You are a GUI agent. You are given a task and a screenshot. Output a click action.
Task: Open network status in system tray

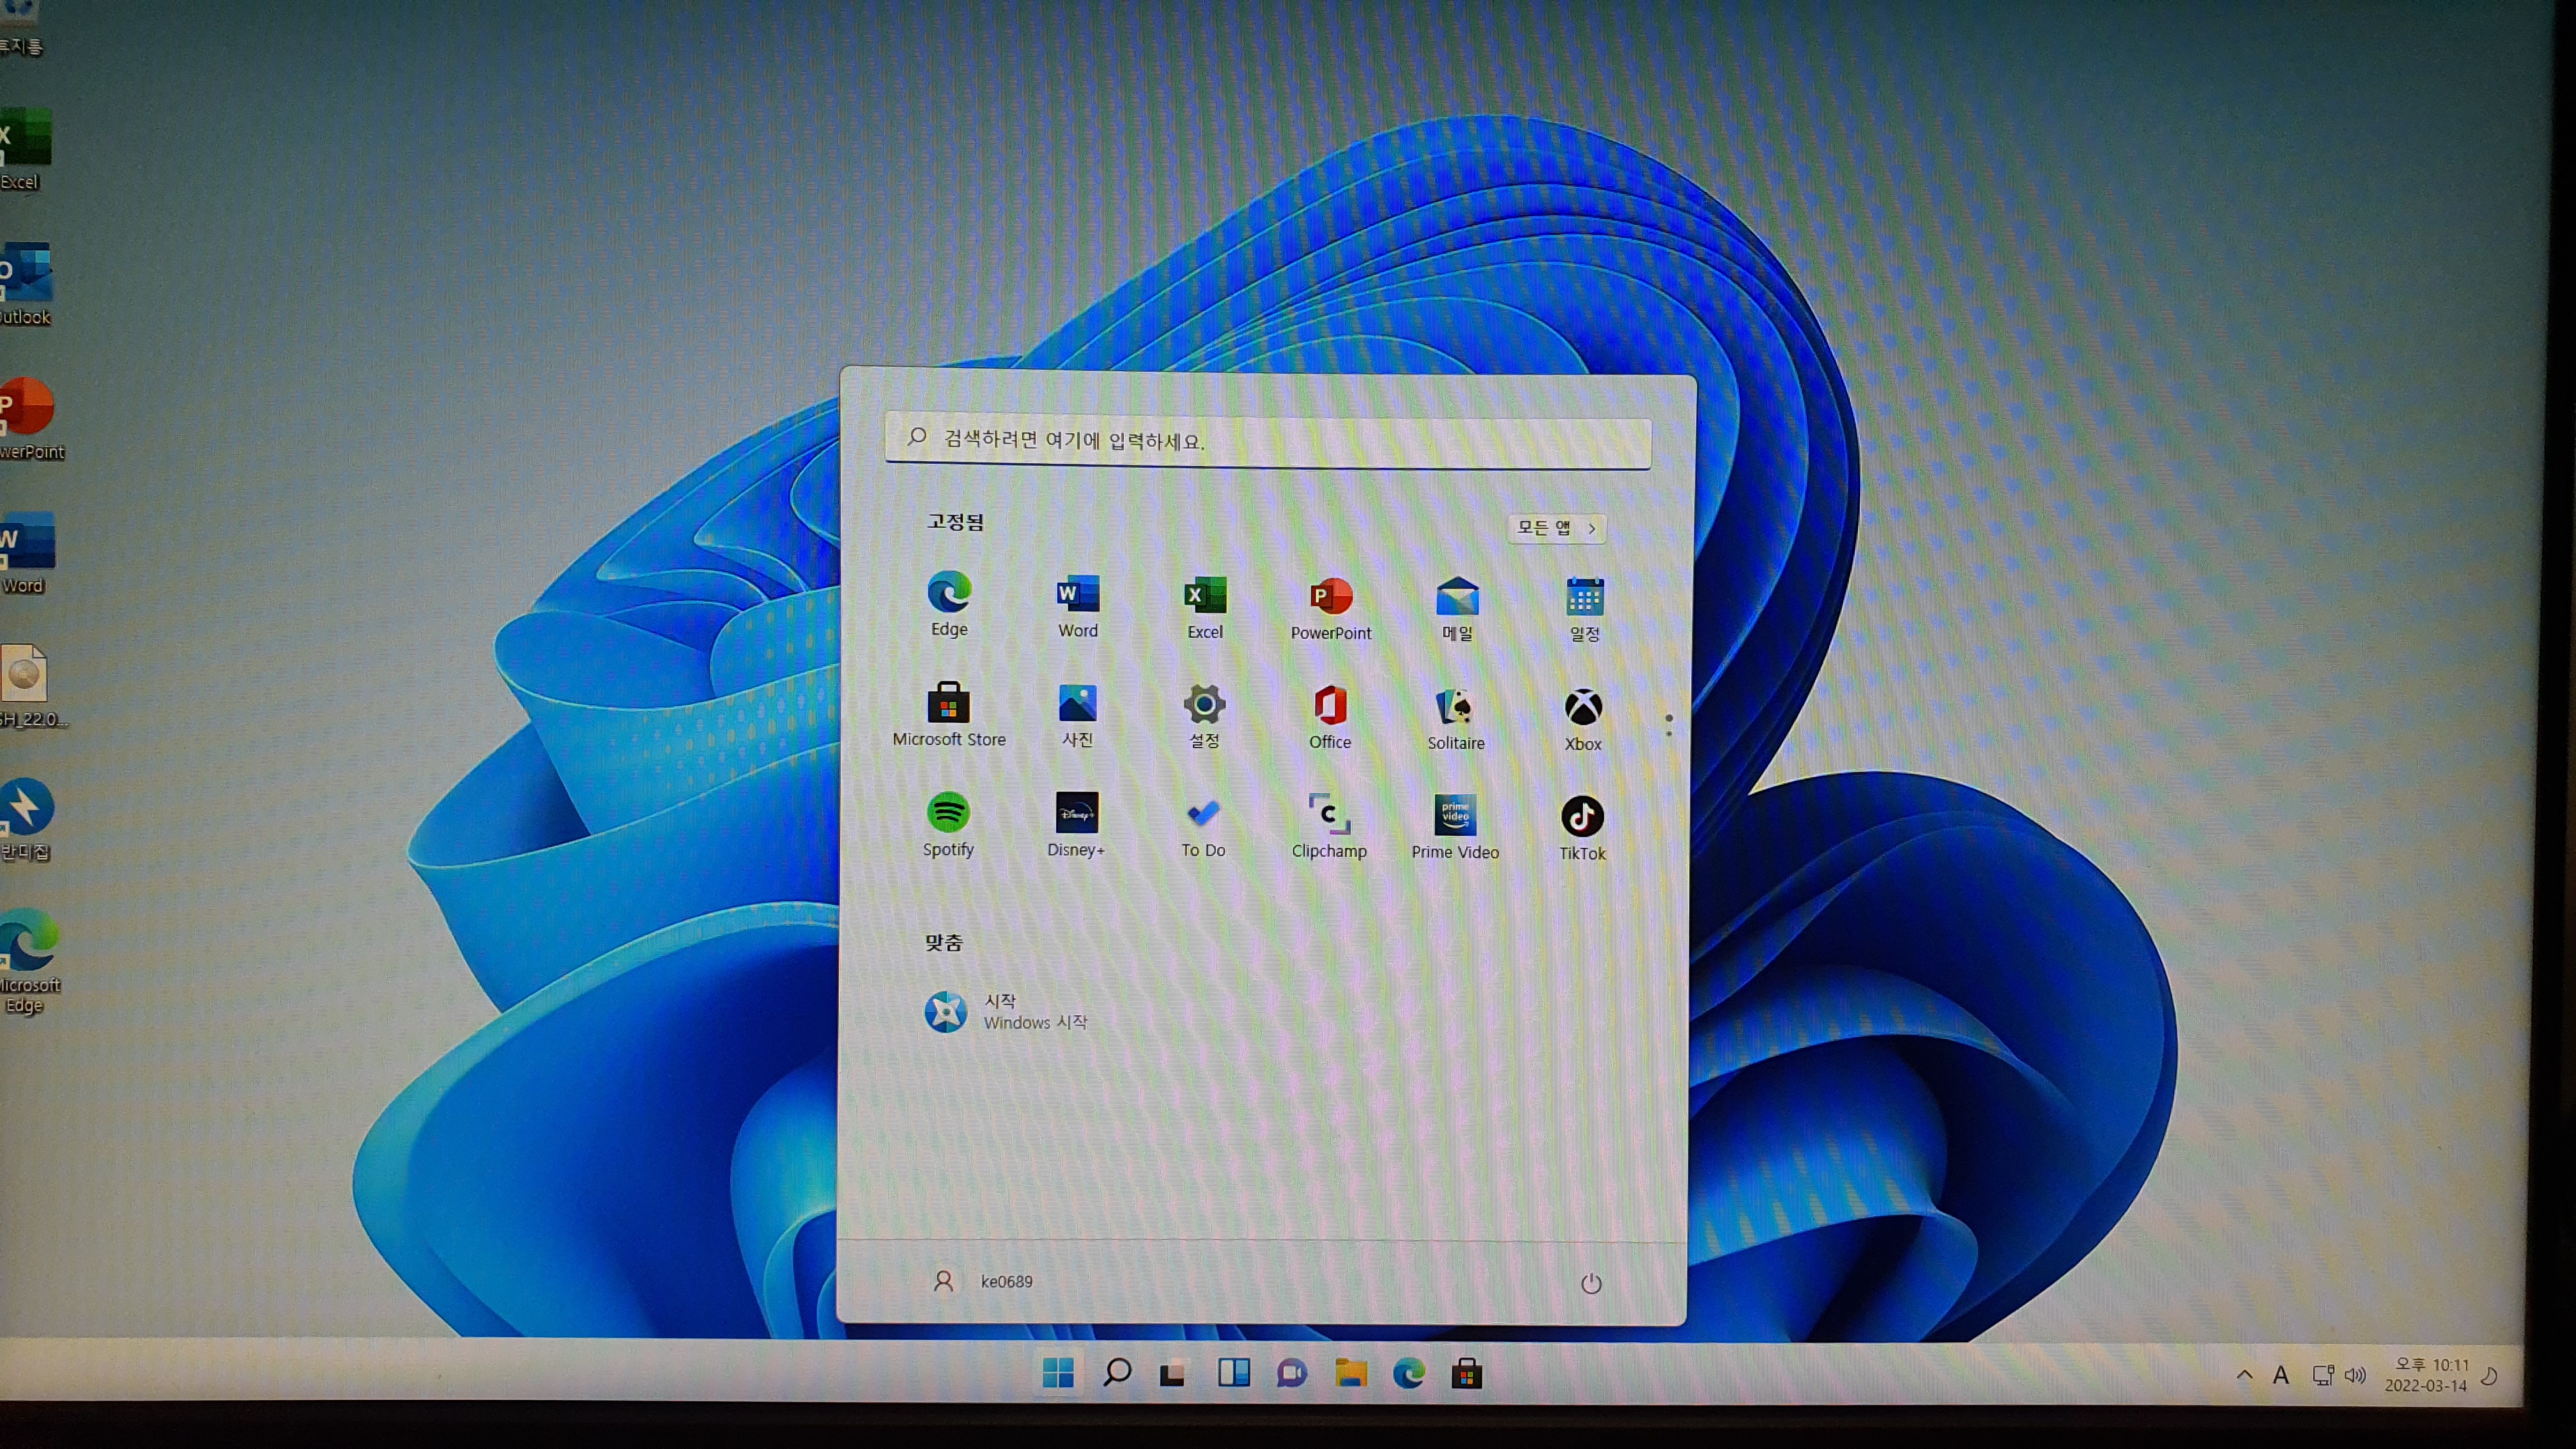(2323, 1376)
